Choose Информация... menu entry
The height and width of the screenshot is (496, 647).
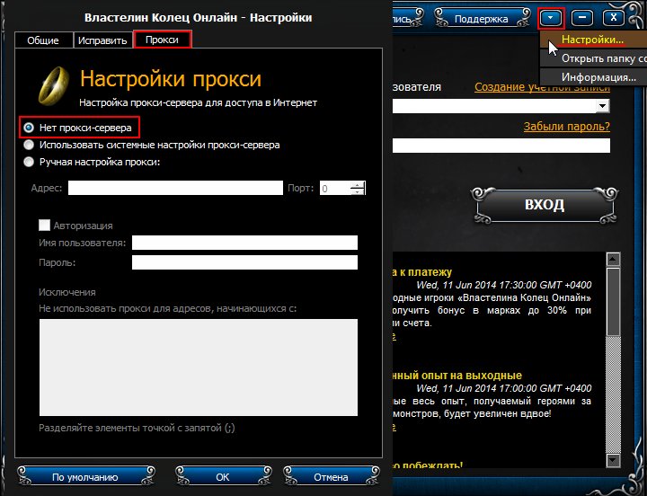[x=593, y=77]
